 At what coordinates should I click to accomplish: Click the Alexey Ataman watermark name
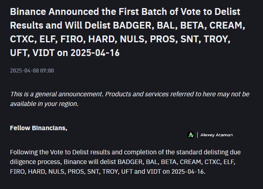coord(217,135)
